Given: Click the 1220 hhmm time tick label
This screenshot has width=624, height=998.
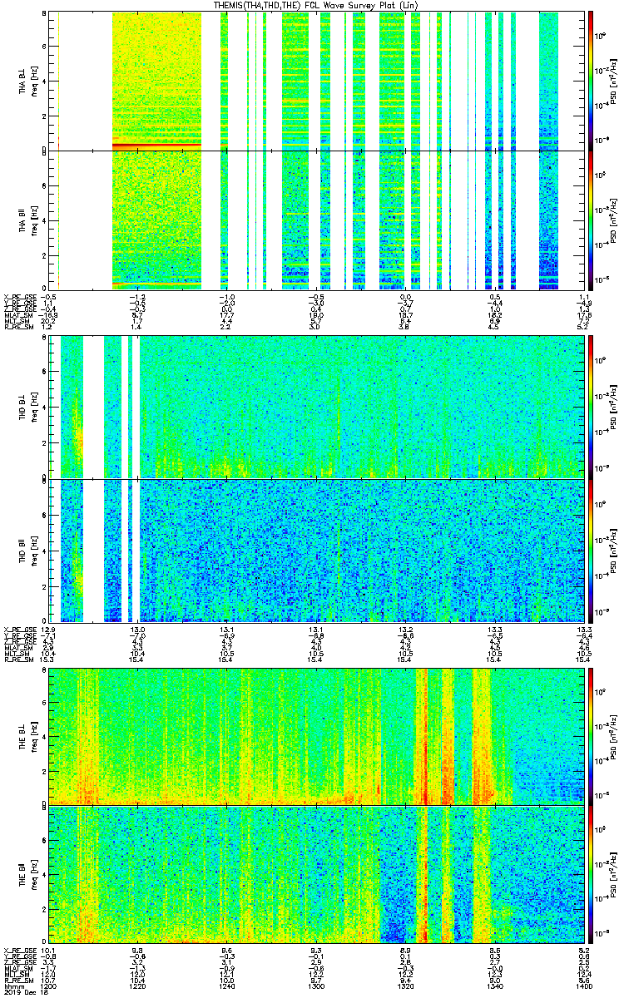Looking at the screenshot, I should 137,986.
